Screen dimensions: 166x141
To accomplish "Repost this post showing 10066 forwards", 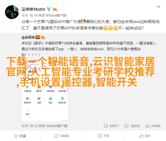I will tap(62, 136).
